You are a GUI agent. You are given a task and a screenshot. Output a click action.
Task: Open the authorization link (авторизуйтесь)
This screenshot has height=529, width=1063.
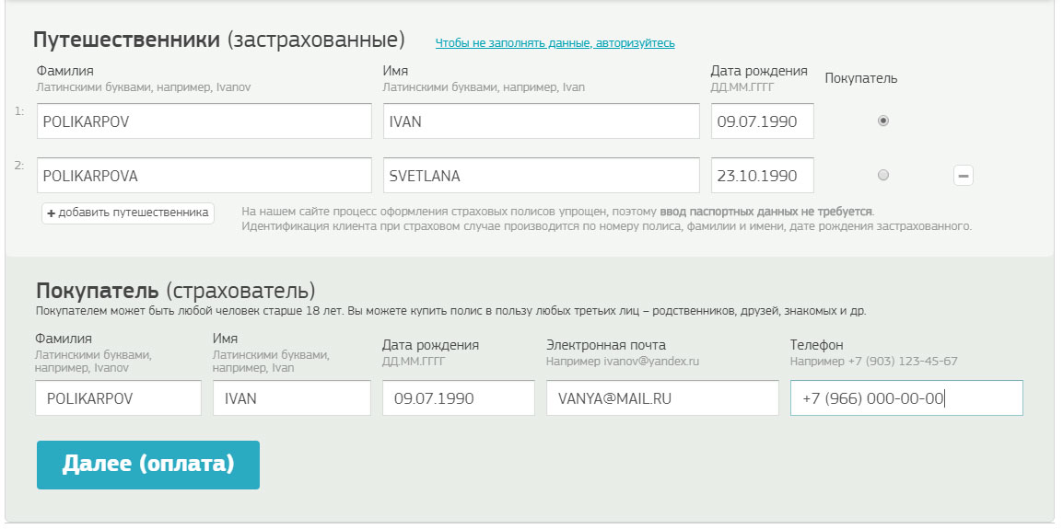pos(555,43)
